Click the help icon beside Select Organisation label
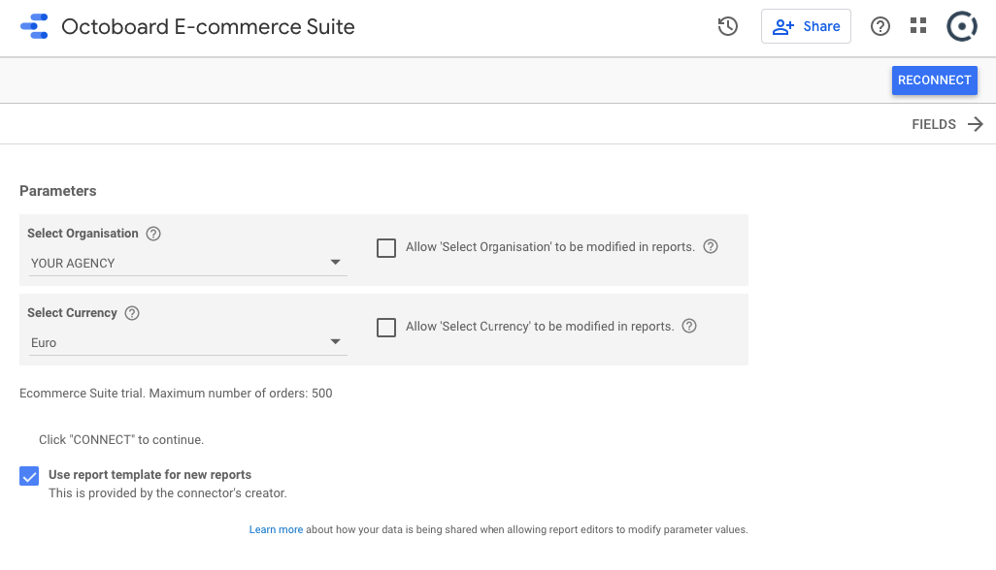 pos(153,234)
